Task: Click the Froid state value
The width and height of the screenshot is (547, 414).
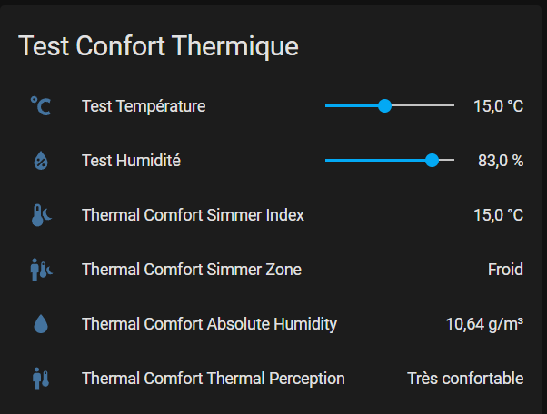Action: [505, 270]
